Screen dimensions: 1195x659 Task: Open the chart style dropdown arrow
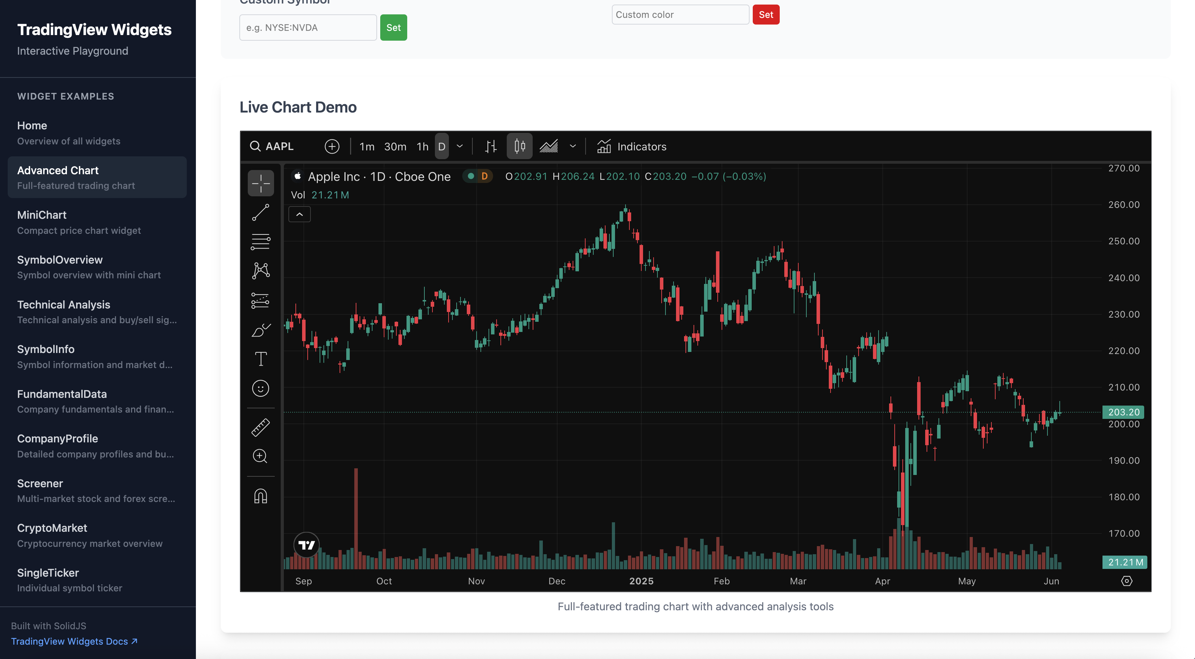tap(573, 147)
